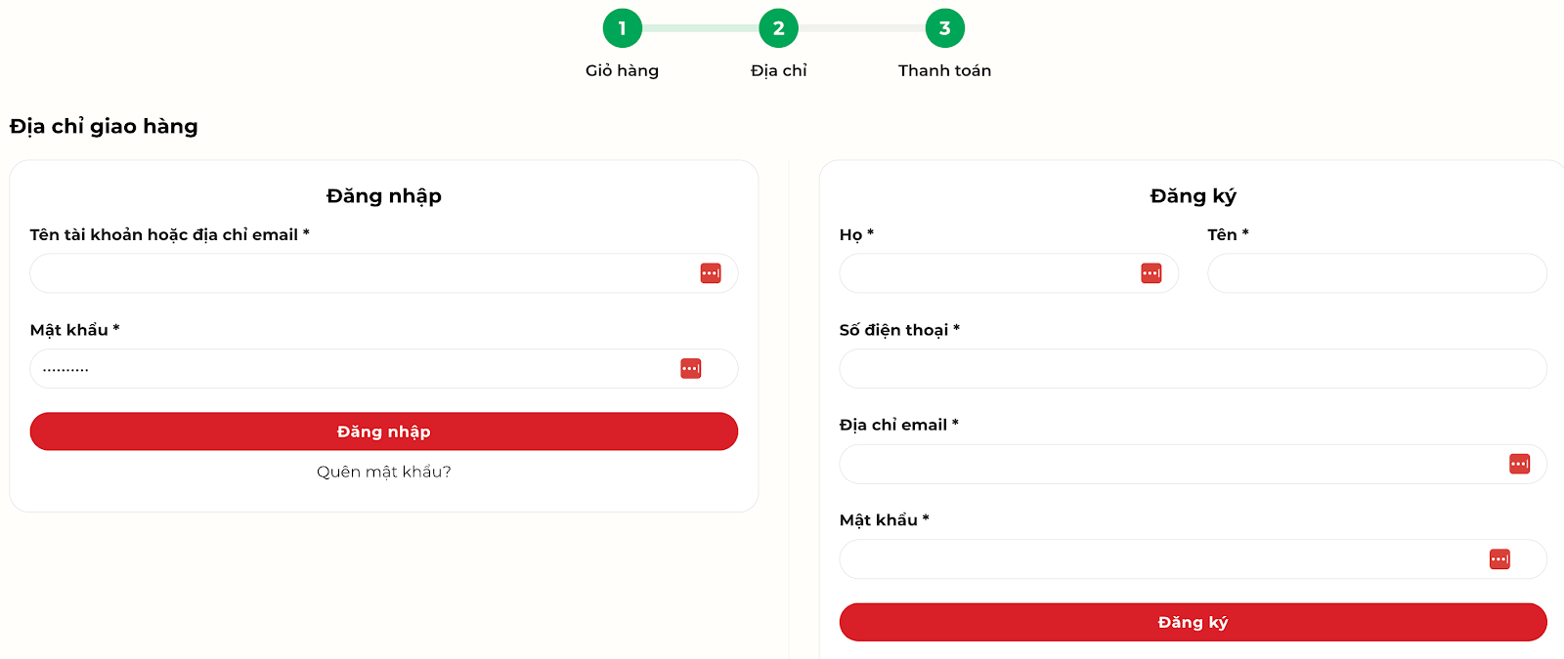Submit the Đăng ký registration button
The image size is (1564, 659).
pos(1193,622)
